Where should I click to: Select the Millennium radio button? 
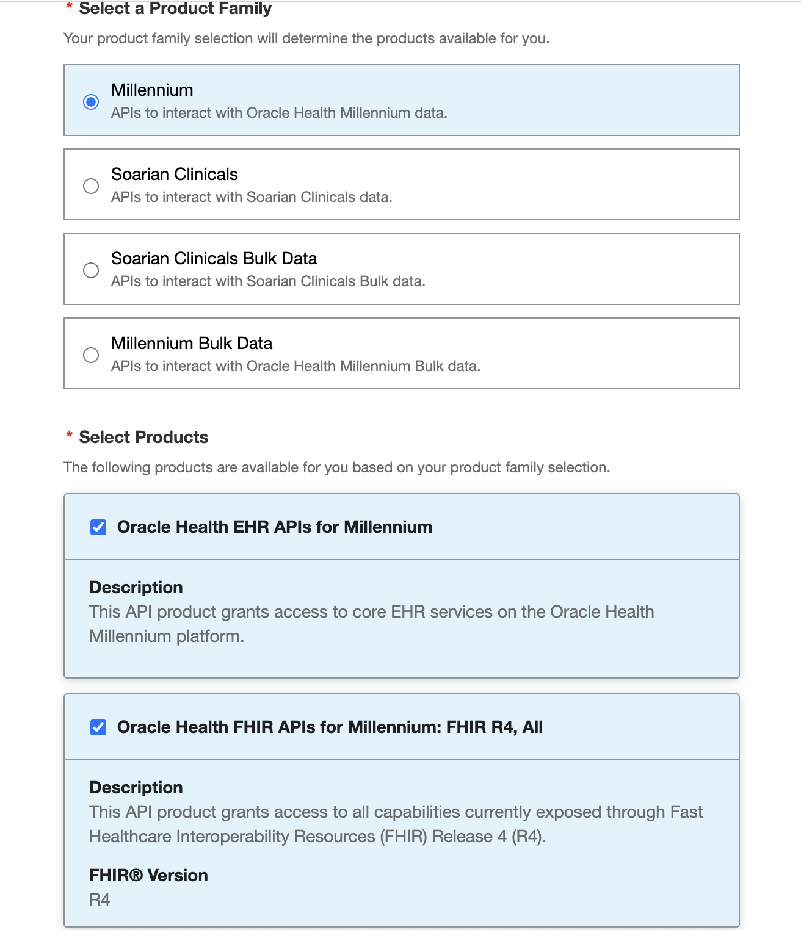click(91, 101)
